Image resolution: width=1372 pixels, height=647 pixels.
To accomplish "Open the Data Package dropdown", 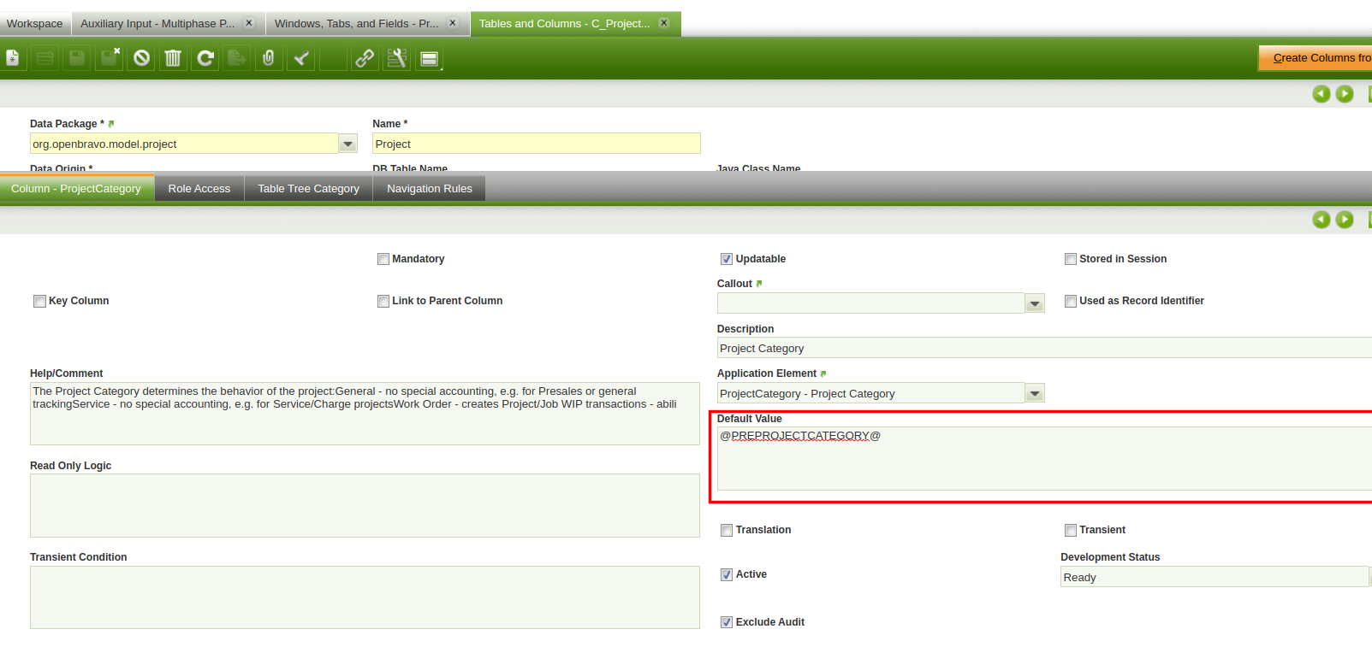I will tap(348, 144).
